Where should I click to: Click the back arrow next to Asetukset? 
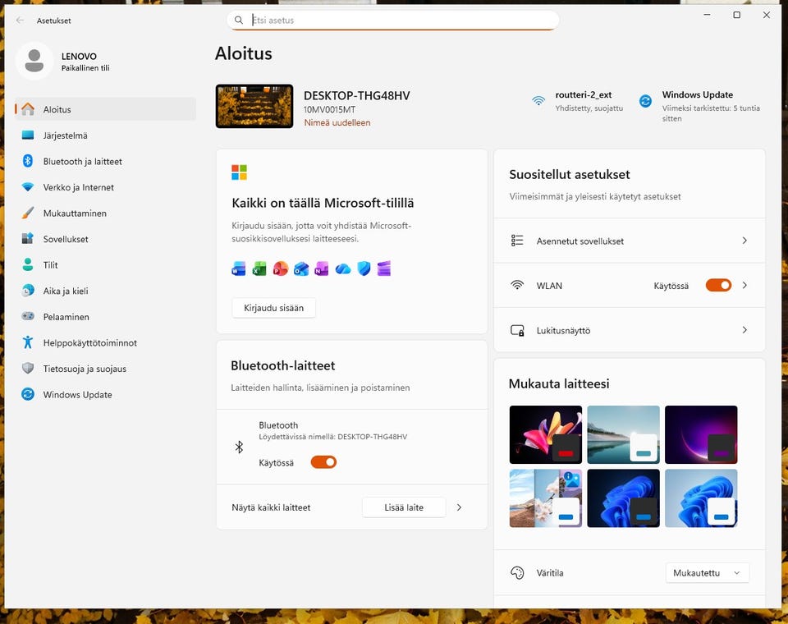(x=20, y=20)
